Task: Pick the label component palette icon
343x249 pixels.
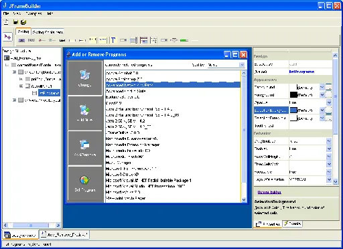Action: coord(62,40)
